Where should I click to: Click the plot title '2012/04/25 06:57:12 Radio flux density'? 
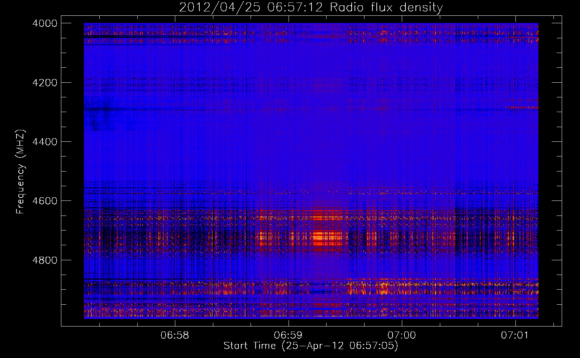[x=311, y=7]
